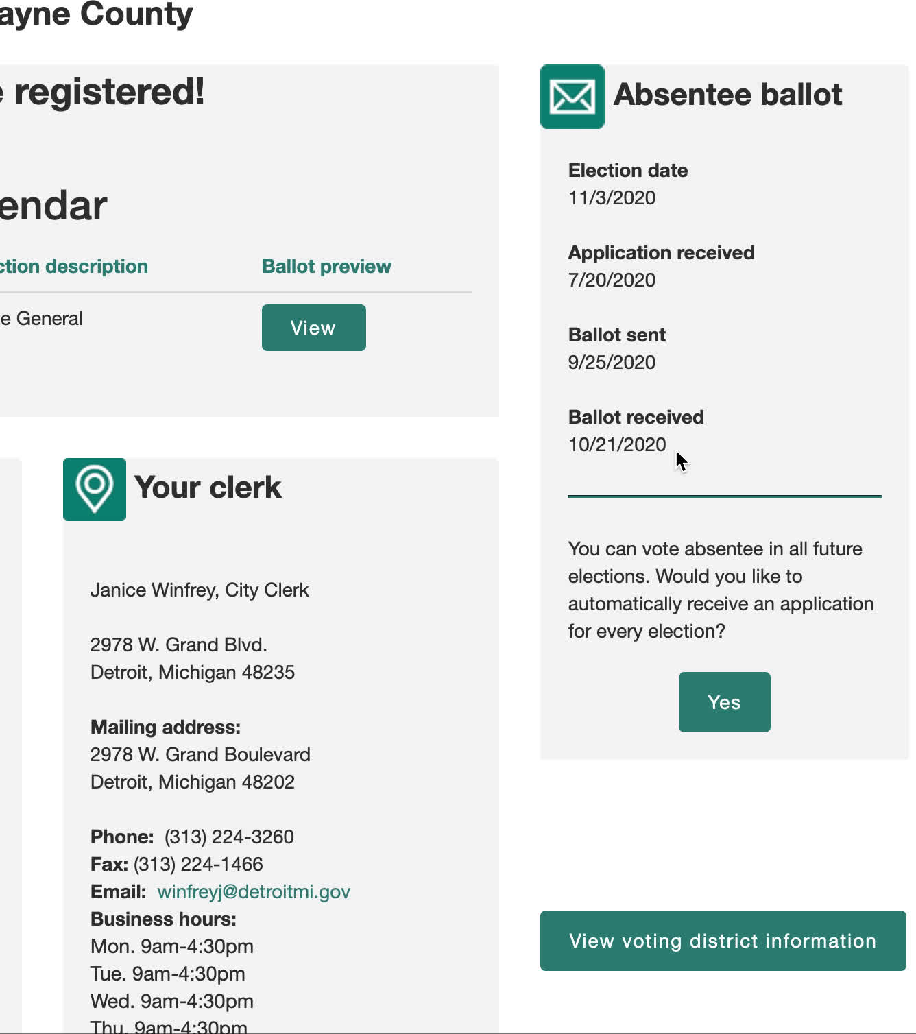Screen dimensions: 916x1034
Task: Click the application received date 7/20/2020
Action: click(612, 280)
